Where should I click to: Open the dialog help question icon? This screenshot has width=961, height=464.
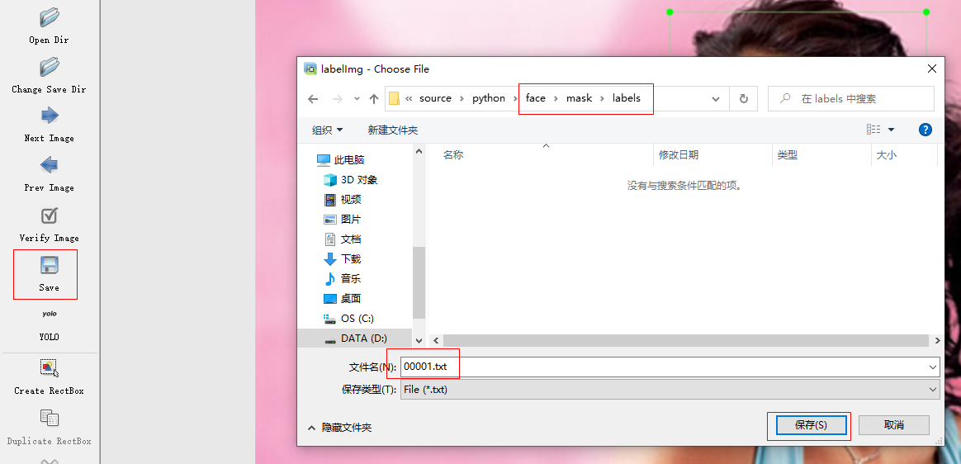(x=925, y=130)
